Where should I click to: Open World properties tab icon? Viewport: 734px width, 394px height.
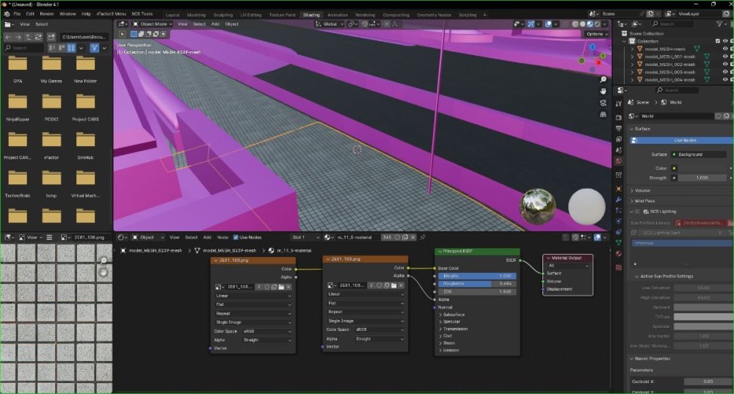click(x=618, y=161)
